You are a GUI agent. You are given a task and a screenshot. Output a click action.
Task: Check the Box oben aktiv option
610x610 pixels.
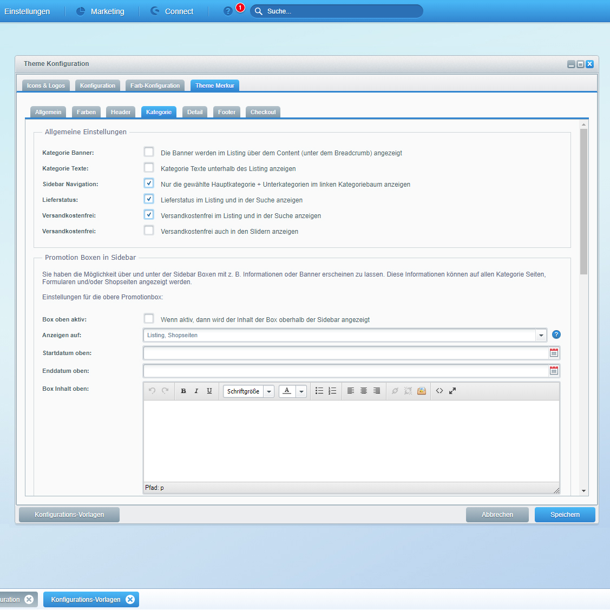[149, 319]
